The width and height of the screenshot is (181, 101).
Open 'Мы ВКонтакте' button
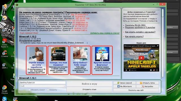point(124,86)
